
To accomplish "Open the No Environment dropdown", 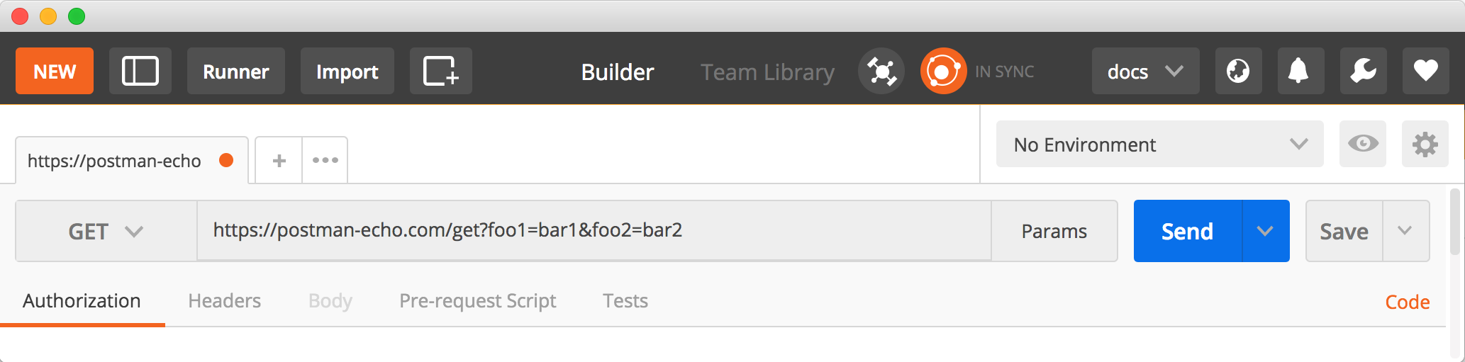I will (1159, 145).
